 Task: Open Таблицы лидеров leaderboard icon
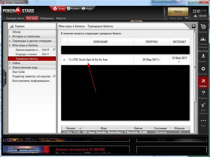pos(203,39)
